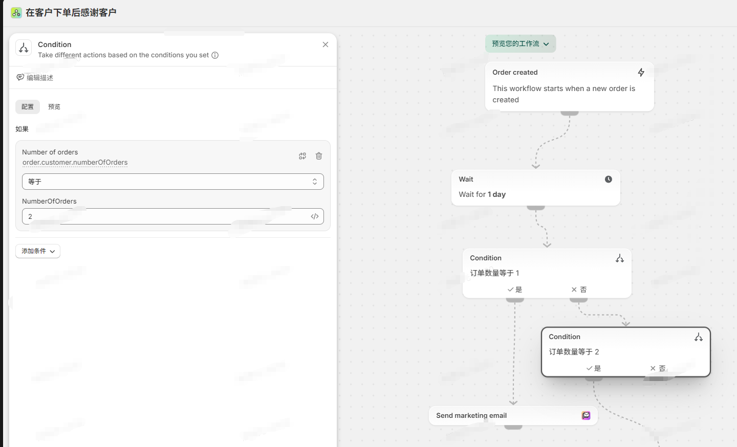The image size is (737, 447).
Task: Click the clock icon on Wait step
Action: [608, 180]
